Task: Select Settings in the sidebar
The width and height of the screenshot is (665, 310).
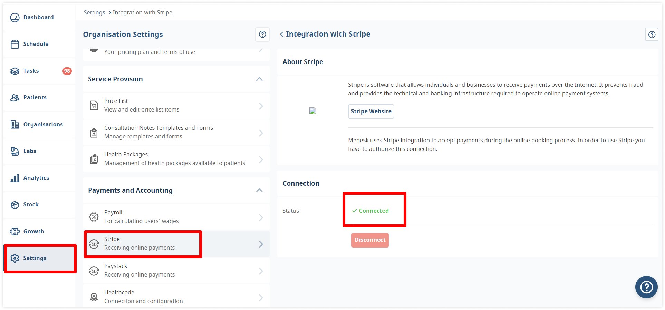Action: tap(39, 258)
